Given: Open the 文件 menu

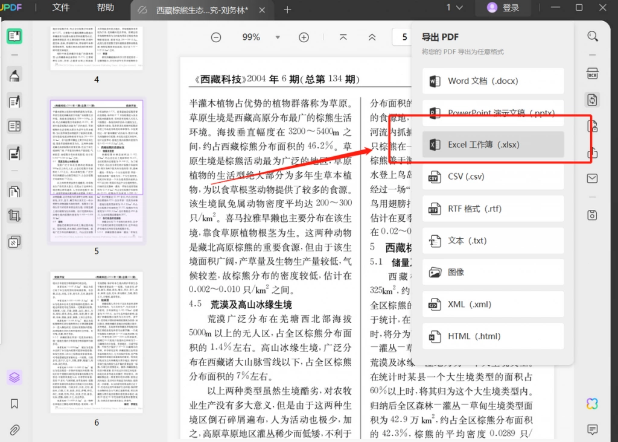Looking at the screenshot, I should pos(61,7).
